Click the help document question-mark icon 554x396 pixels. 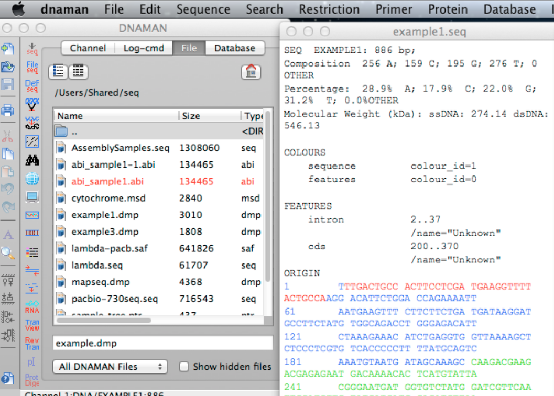pyautogui.click(x=7, y=379)
